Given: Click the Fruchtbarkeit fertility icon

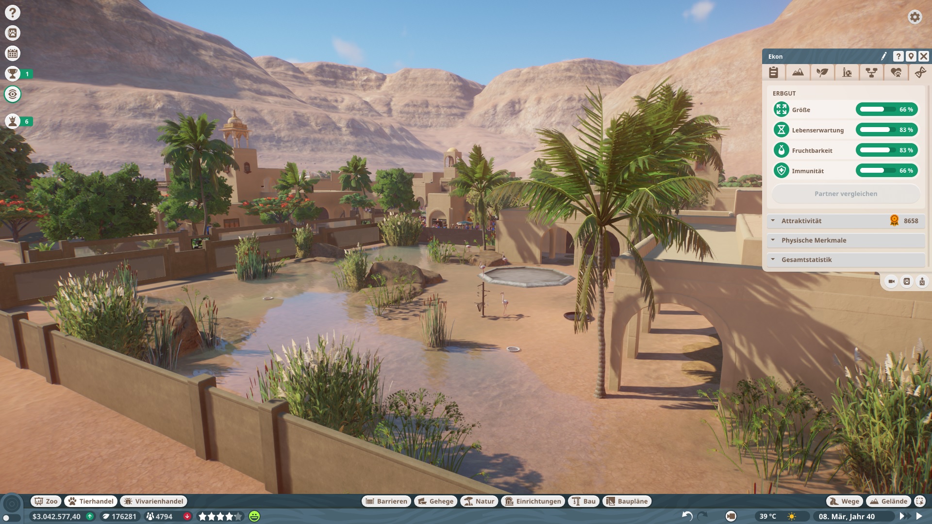Looking at the screenshot, I should tap(781, 150).
